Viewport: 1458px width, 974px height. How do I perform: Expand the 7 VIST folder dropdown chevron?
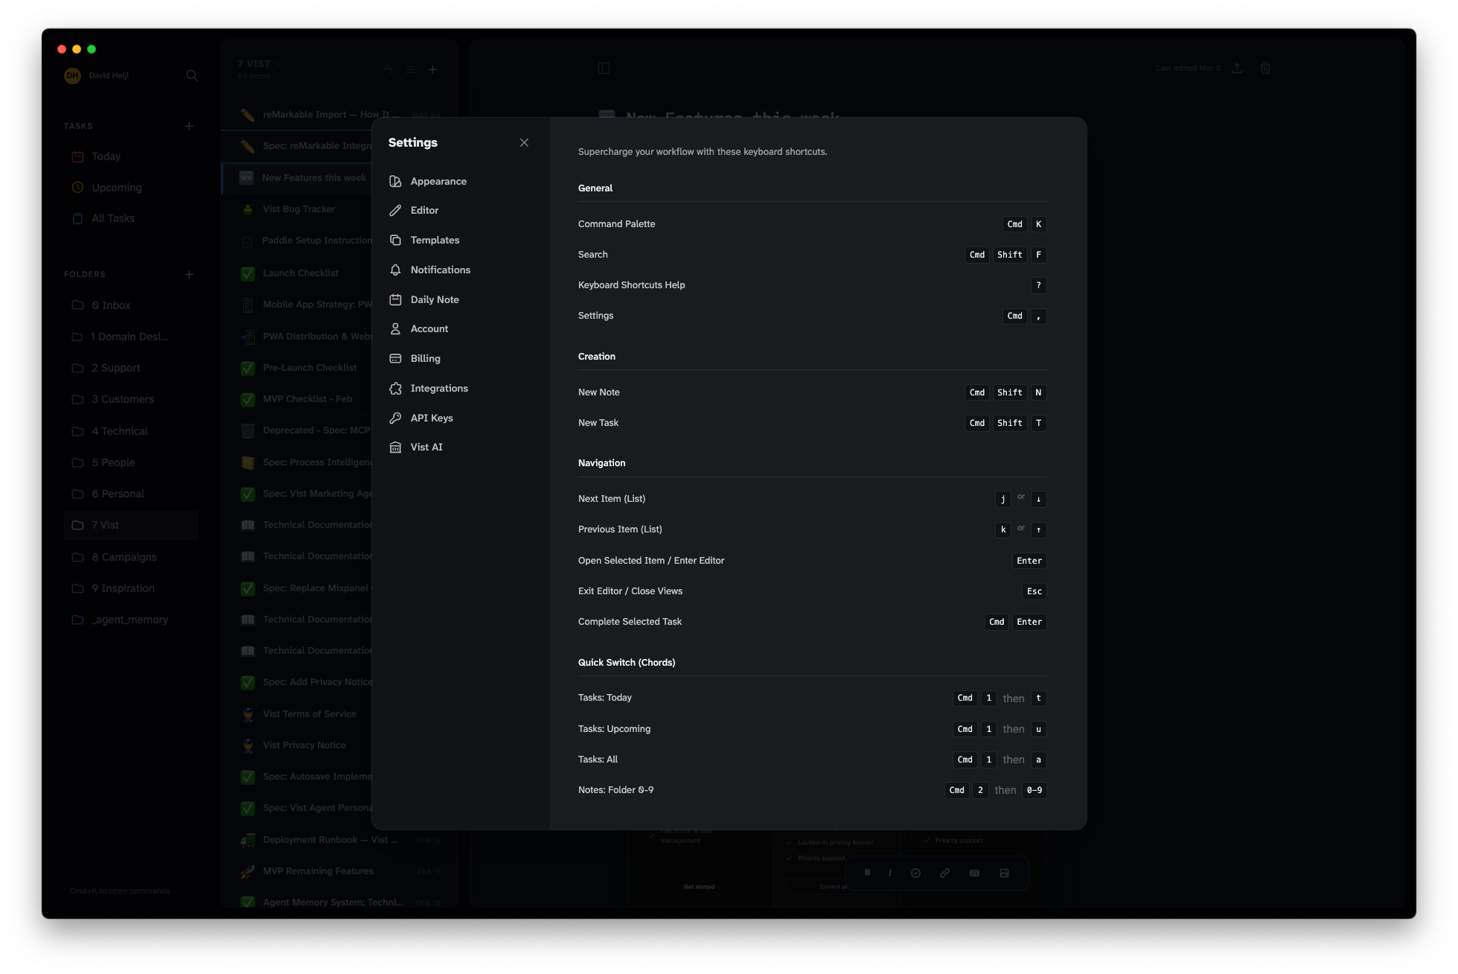(278, 64)
